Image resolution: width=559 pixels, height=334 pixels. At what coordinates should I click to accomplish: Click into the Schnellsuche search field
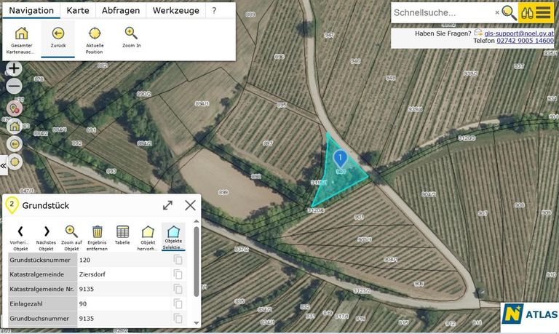(x=443, y=12)
